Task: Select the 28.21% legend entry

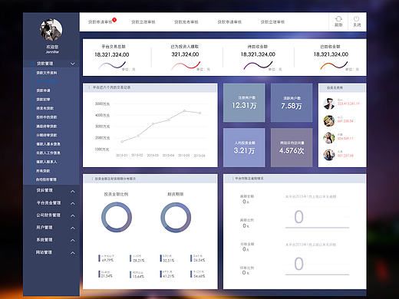Action: coord(137,258)
